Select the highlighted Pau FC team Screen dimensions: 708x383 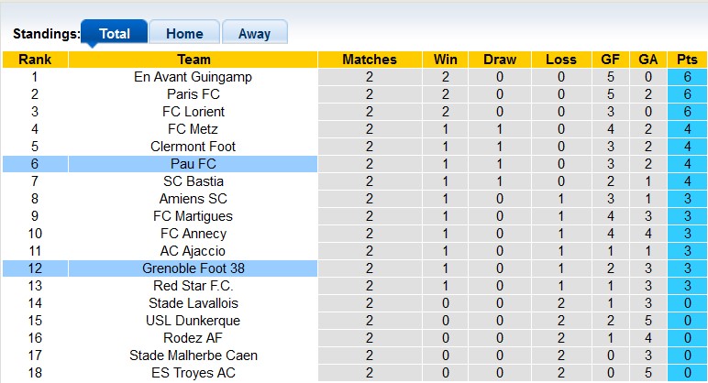193,164
